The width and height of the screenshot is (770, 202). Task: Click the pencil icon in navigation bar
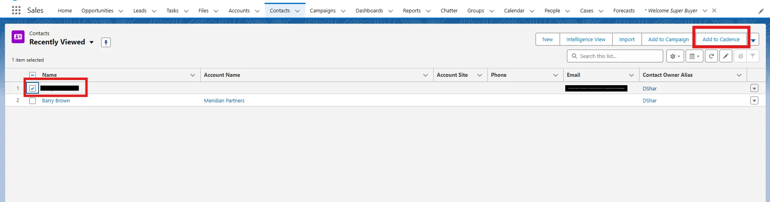pos(761,11)
